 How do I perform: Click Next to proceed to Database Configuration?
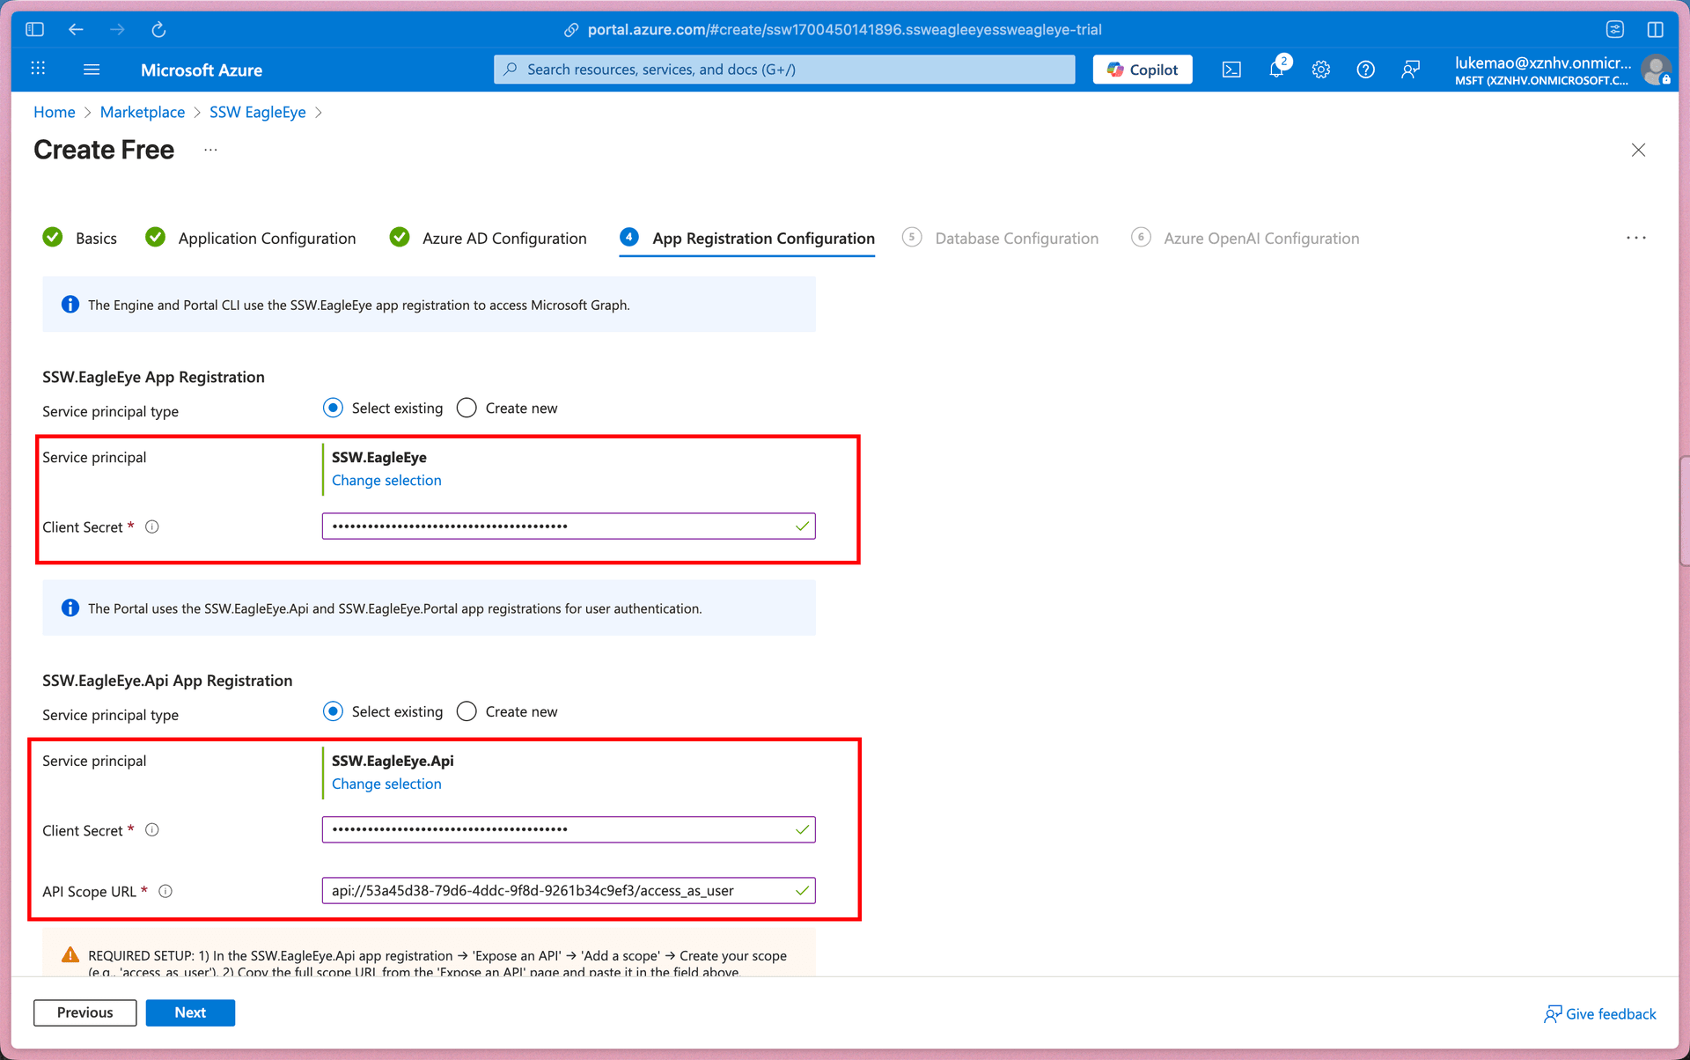click(190, 1012)
